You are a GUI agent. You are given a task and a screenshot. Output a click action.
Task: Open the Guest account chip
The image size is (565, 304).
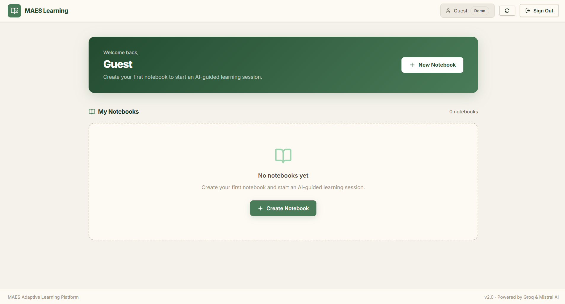[x=467, y=11]
